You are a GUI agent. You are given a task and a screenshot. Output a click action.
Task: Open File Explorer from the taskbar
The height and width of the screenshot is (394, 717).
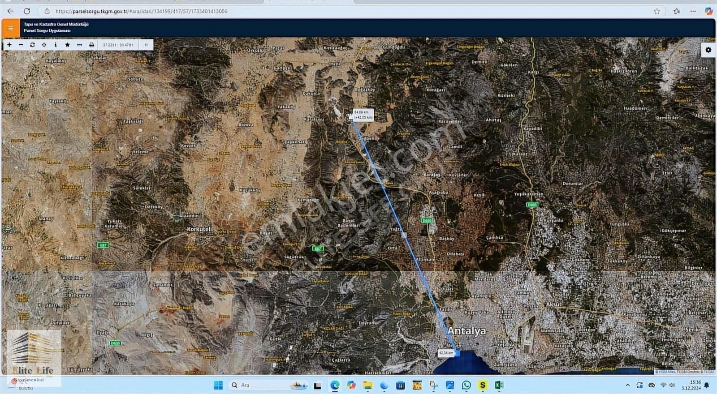point(367,385)
